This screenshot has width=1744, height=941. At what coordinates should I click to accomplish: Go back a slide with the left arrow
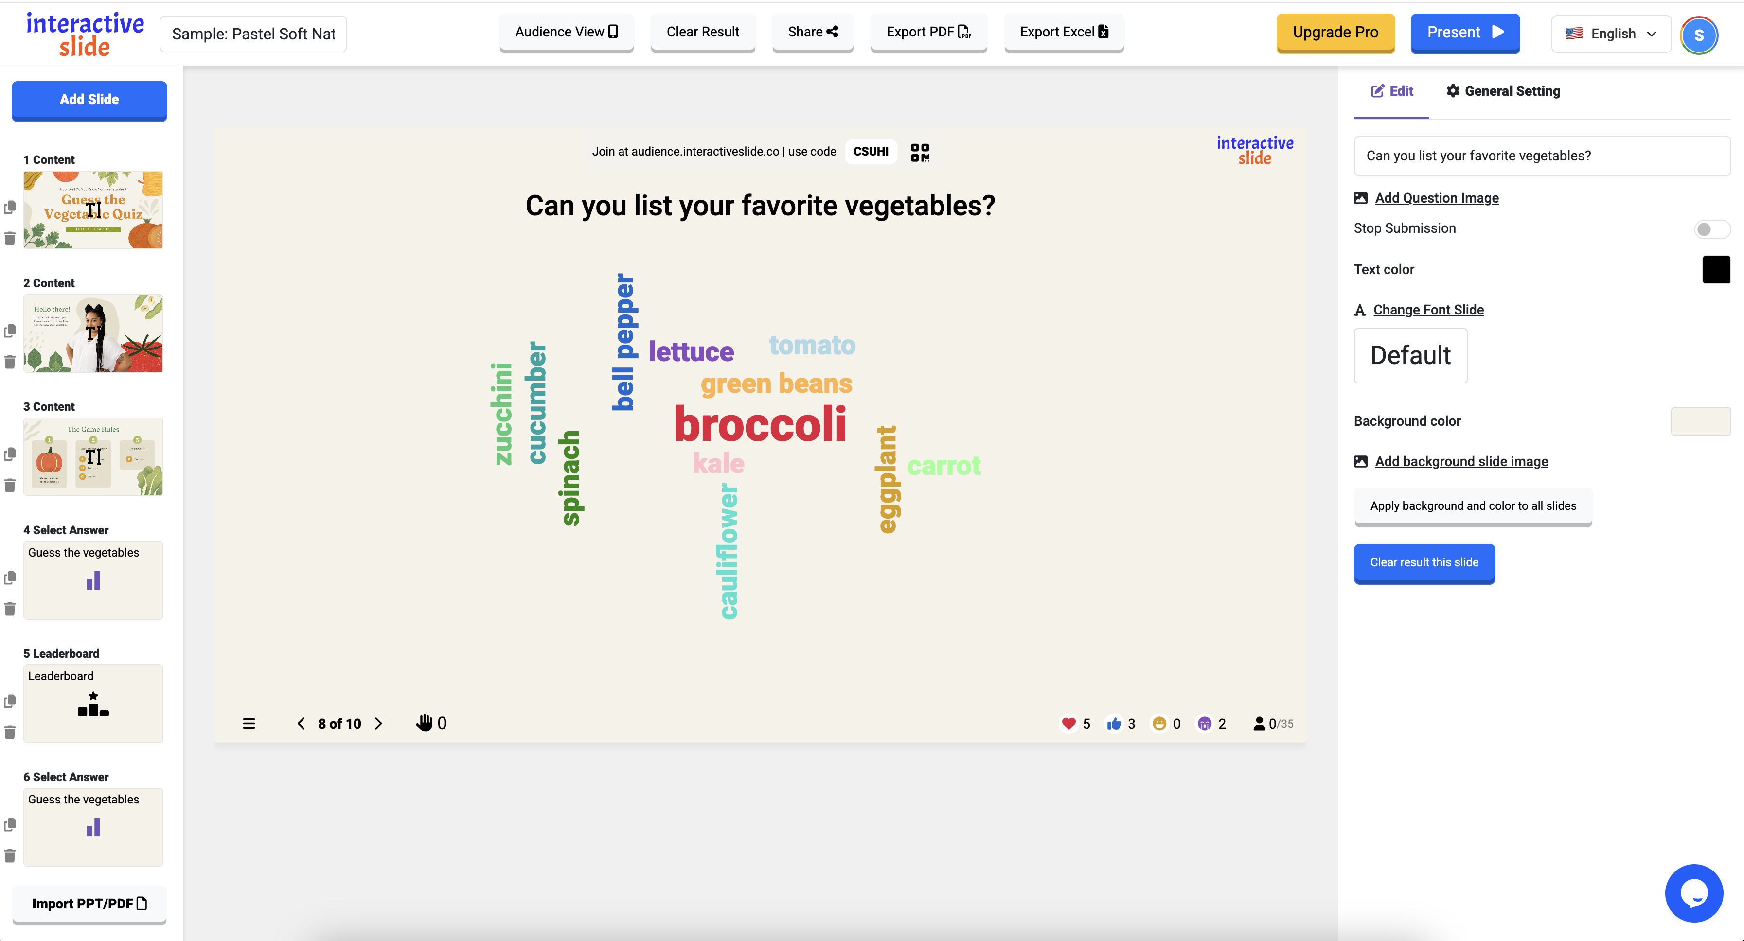[x=301, y=723]
